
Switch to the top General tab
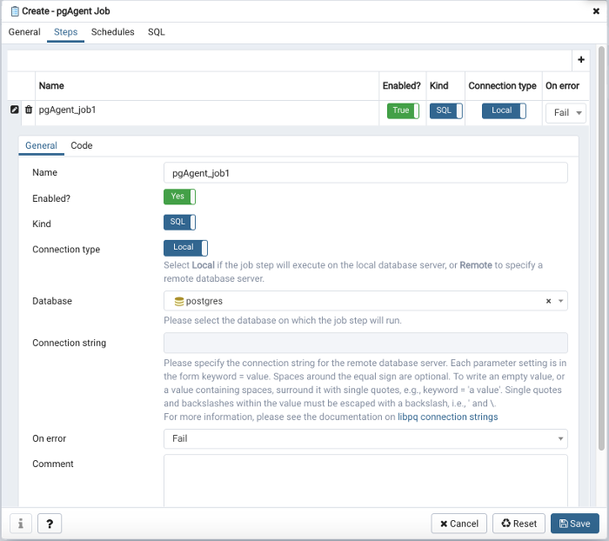click(x=24, y=32)
